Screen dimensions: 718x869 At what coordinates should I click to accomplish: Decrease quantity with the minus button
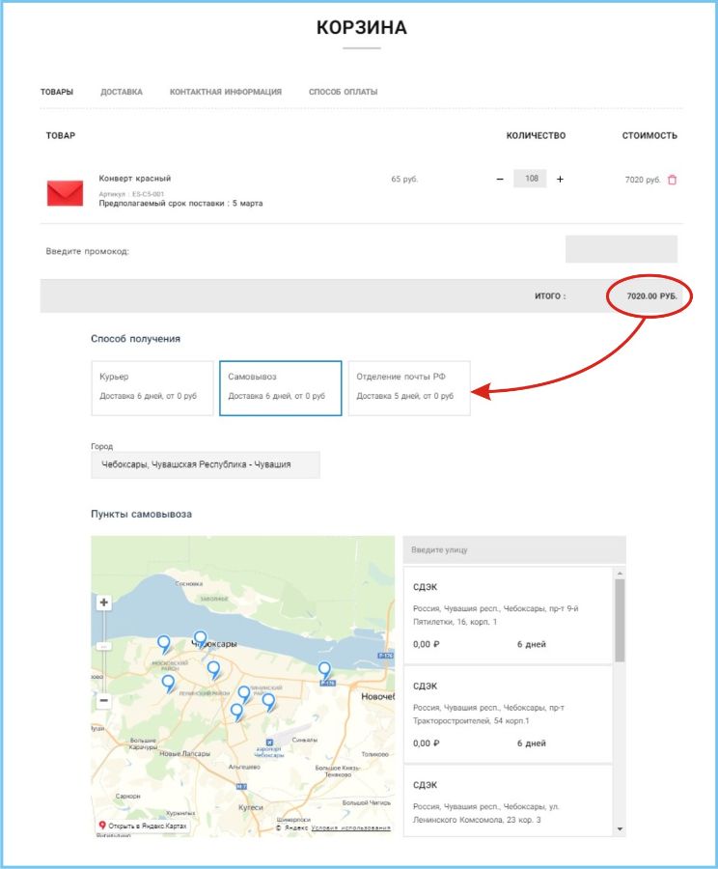coord(499,180)
